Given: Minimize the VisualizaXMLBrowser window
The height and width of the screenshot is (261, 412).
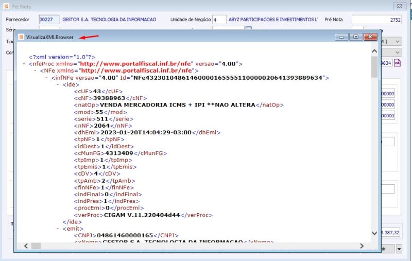Looking at the screenshot, I should (x=341, y=37).
